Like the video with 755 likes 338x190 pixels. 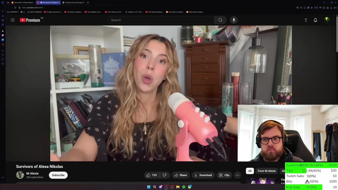[152, 175]
